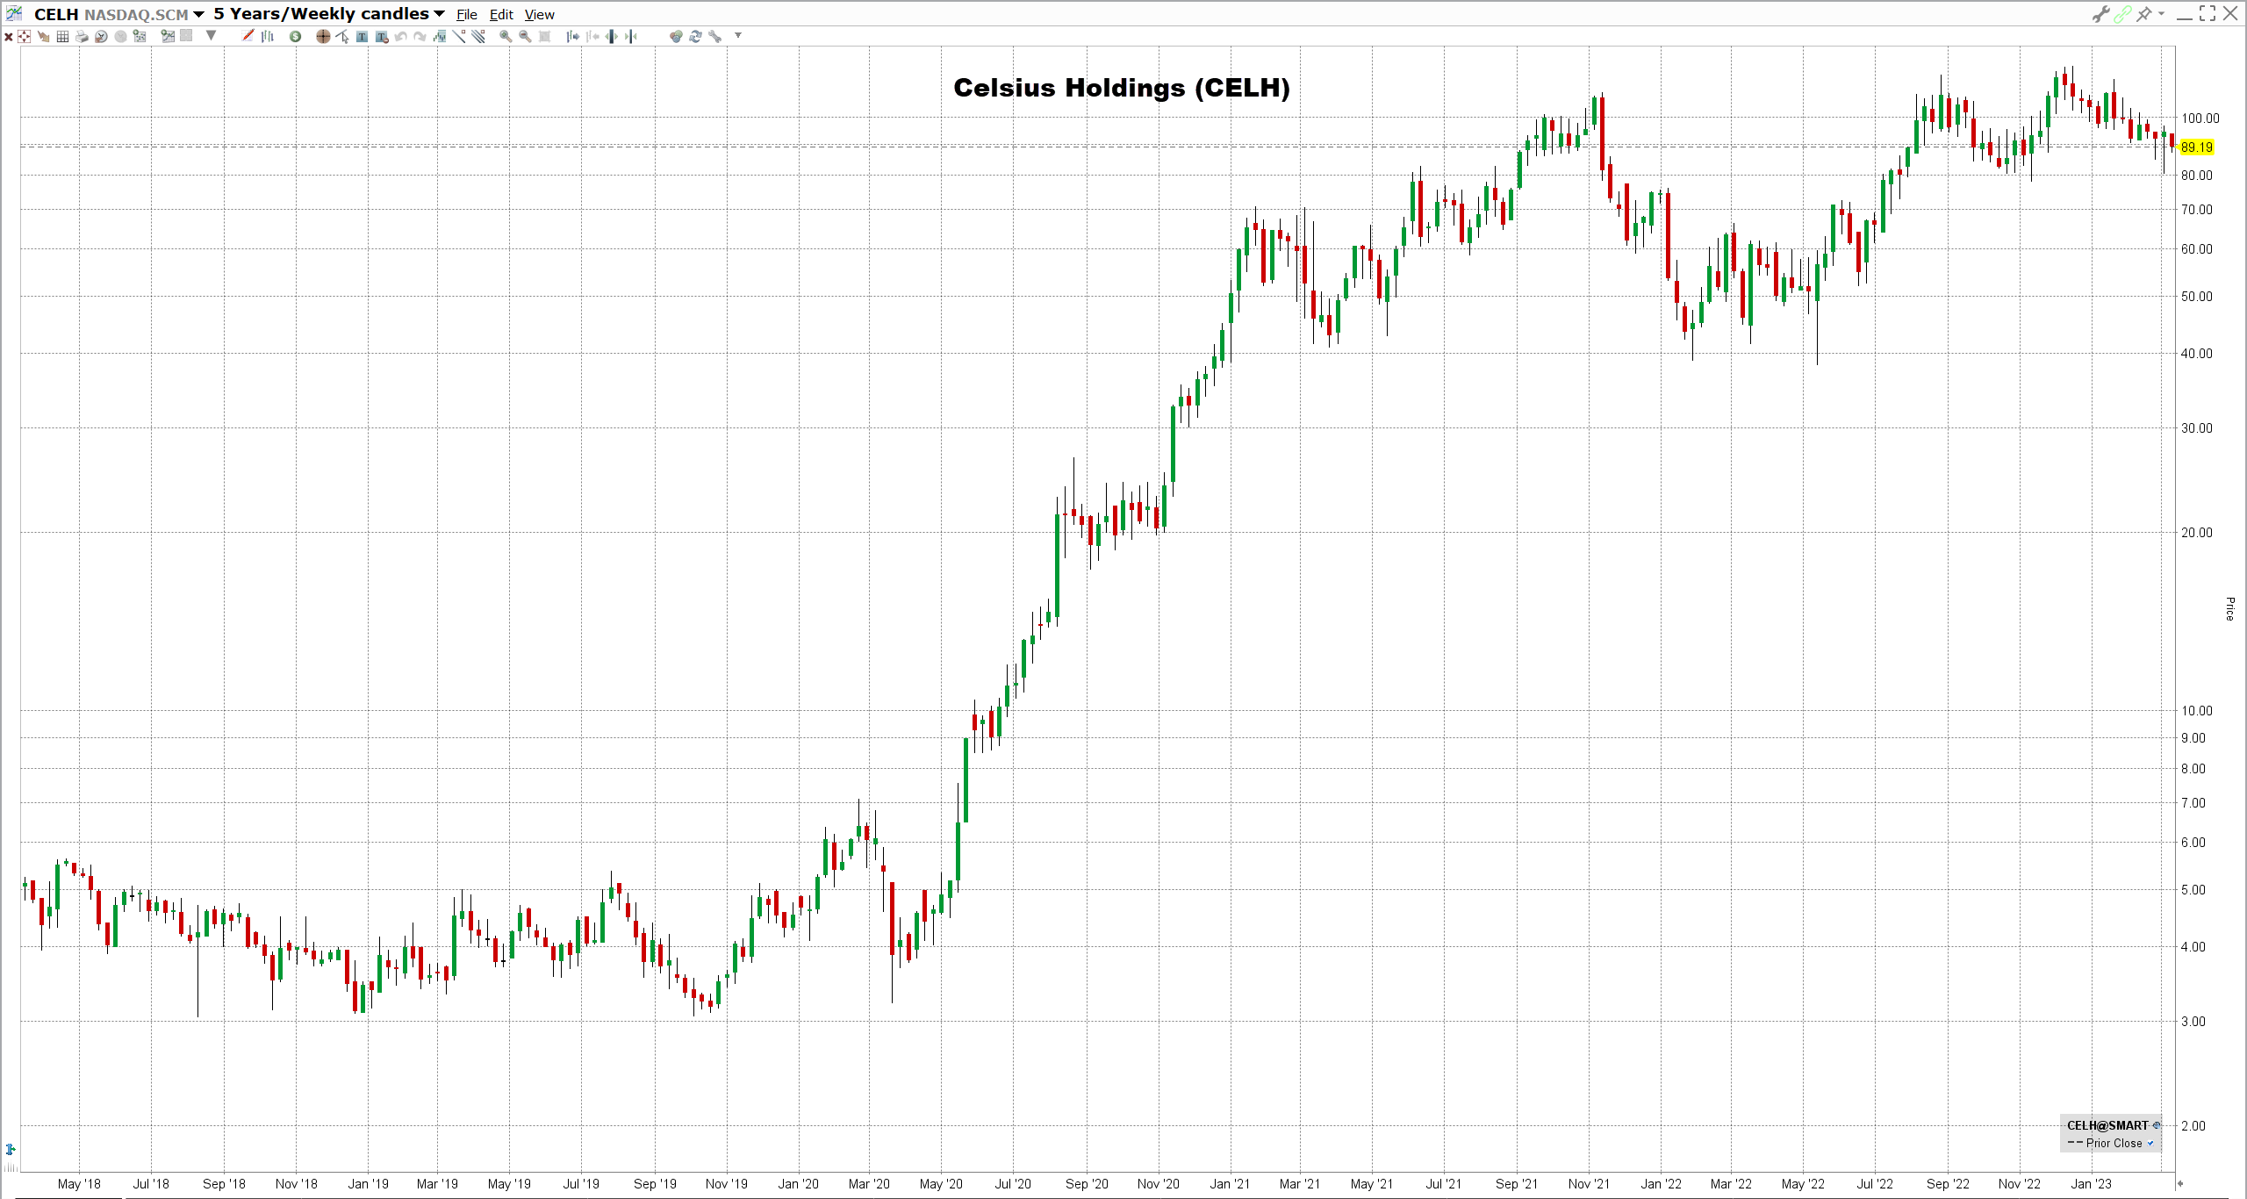Click the expand bar spacing icon
Viewport: 2247px width, 1199px height.
pyautogui.click(x=612, y=37)
